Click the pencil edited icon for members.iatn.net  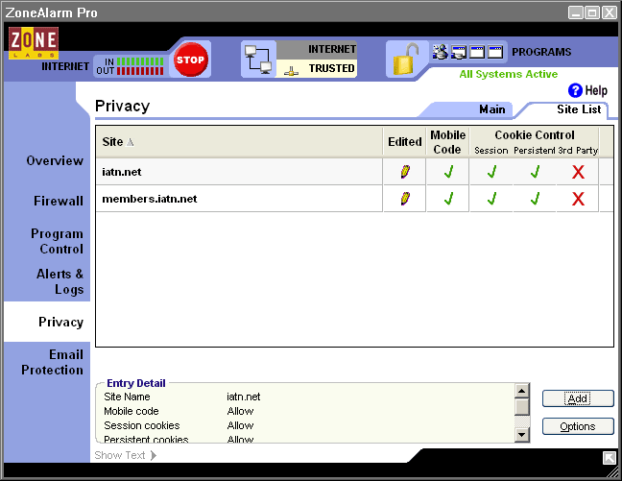405,199
